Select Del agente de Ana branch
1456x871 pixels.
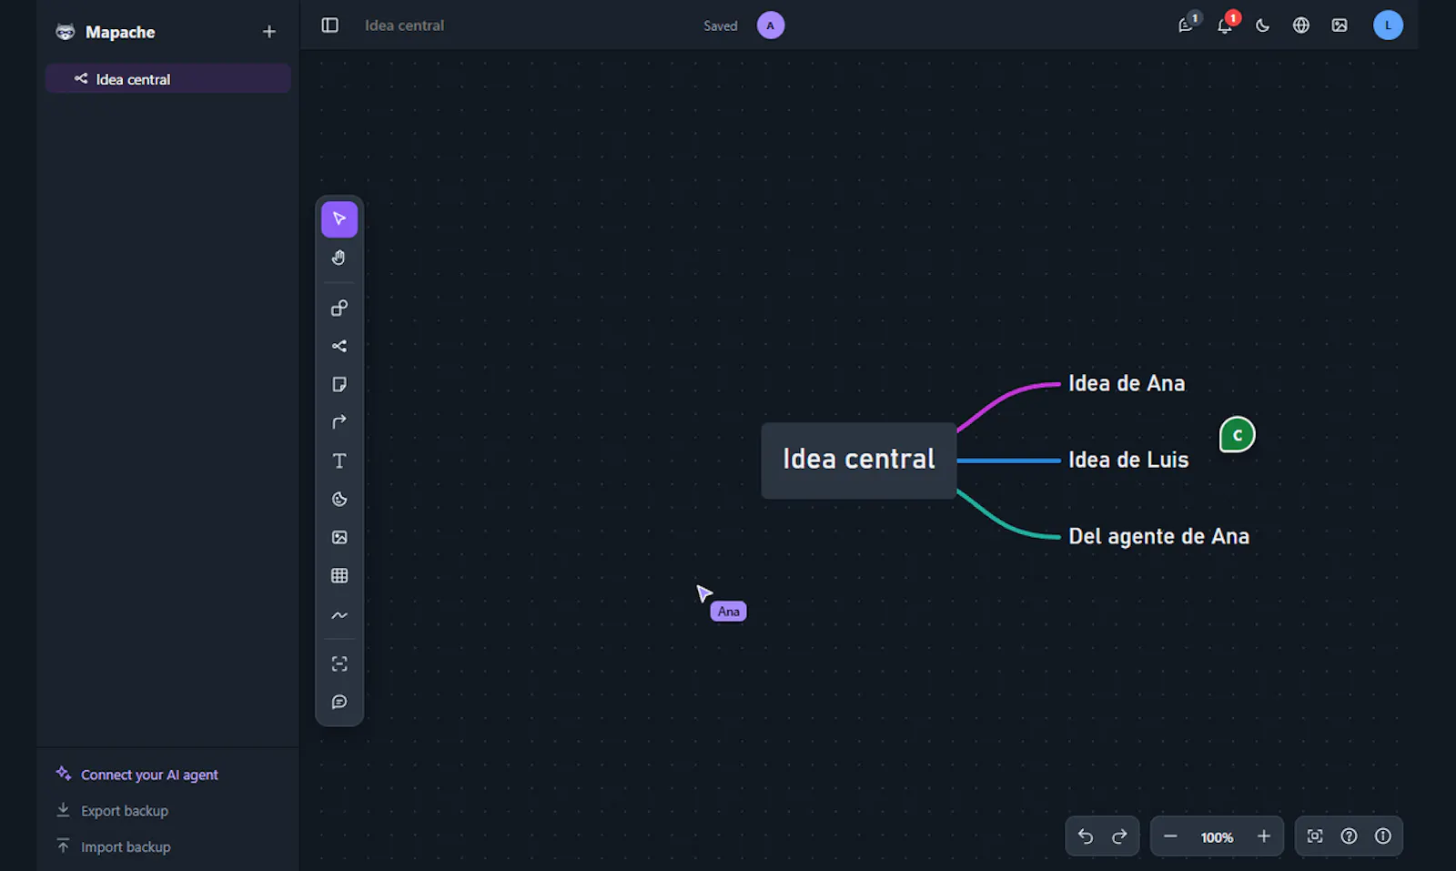[x=1158, y=537]
